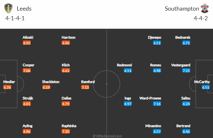The width and height of the screenshot is (213, 138).
Task: Click Ward-Prowse's 7.16 rating badge
Action: [x=157, y=104]
